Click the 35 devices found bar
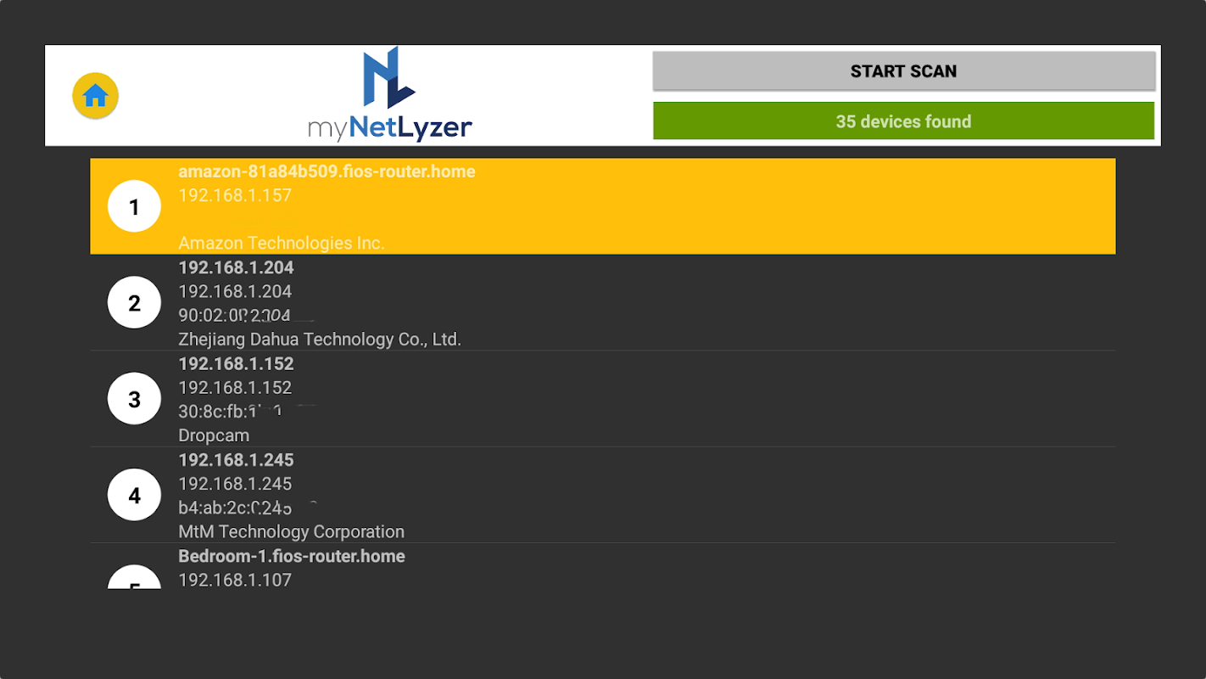This screenshot has width=1206, height=679. [x=903, y=121]
